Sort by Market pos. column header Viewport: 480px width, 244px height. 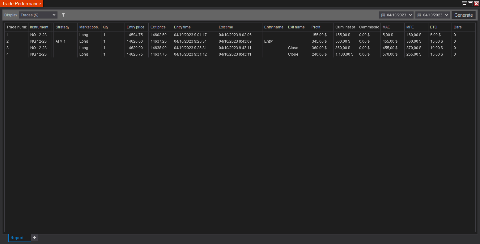click(x=89, y=27)
